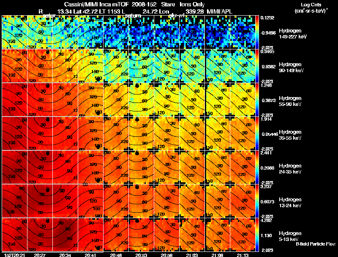The height and width of the screenshot is (257, 338).
Task: Click the Hydrogen 149-227 keV color bar
Action: coord(257,32)
